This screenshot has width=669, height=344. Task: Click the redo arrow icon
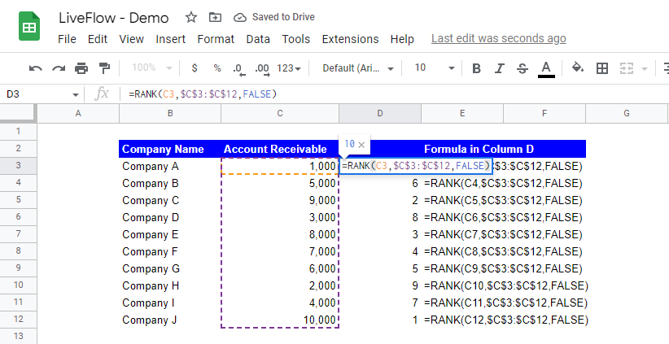(59, 68)
